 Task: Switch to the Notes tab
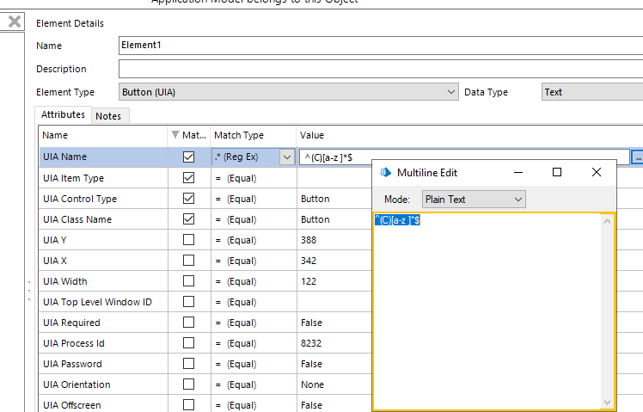point(108,116)
